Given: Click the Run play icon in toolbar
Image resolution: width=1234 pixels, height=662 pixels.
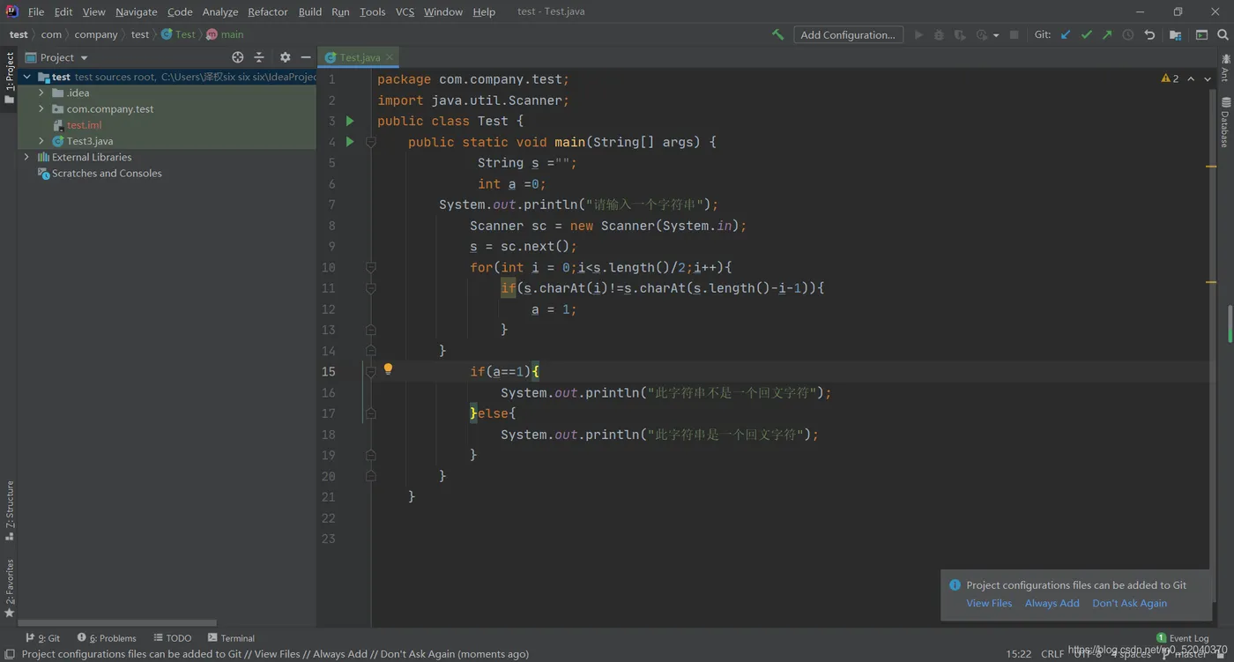Looking at the screenshot, I should pos(918,34).
